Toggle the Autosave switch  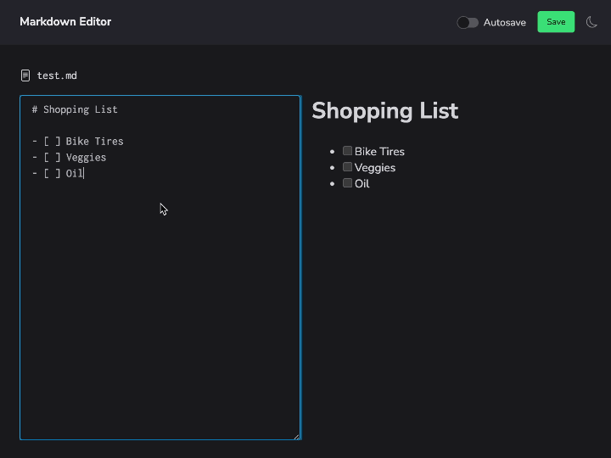tap(468, 23)
